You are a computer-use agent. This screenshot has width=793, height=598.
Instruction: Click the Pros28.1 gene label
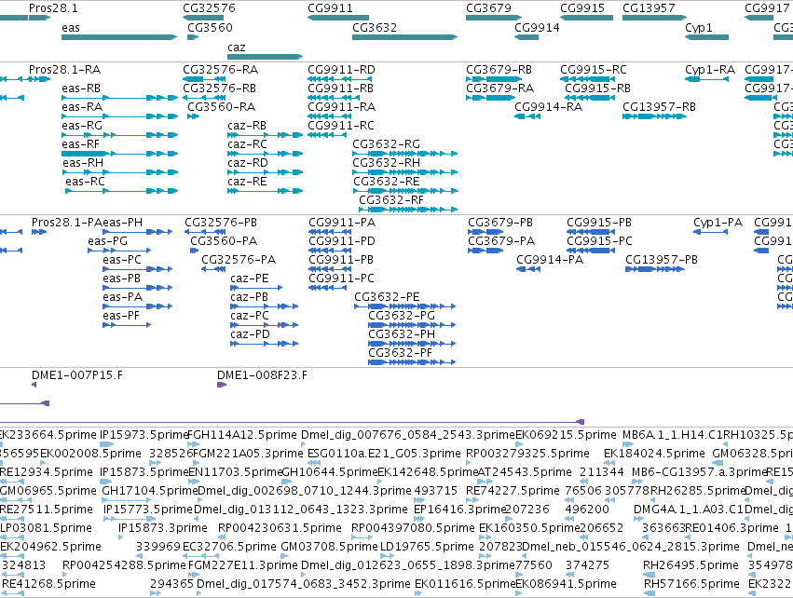click(x=53, y=8)
